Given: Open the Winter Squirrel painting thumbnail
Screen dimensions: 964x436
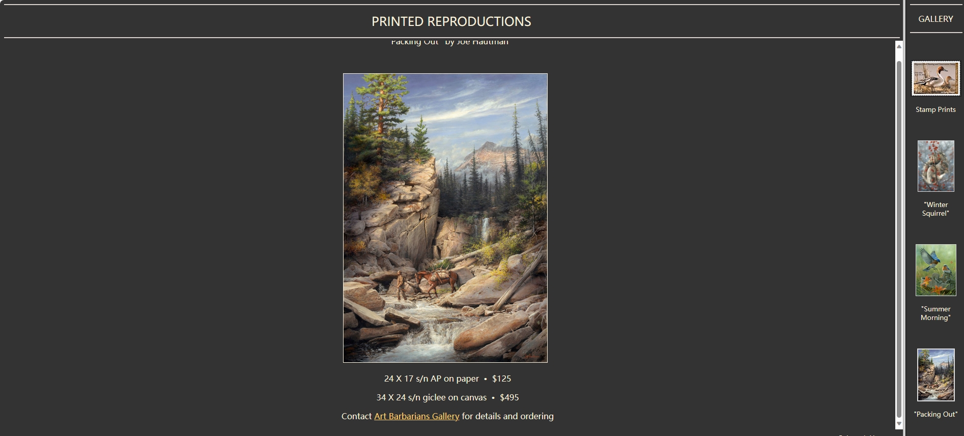Looking at the screenshot, I should coord(935,166).
